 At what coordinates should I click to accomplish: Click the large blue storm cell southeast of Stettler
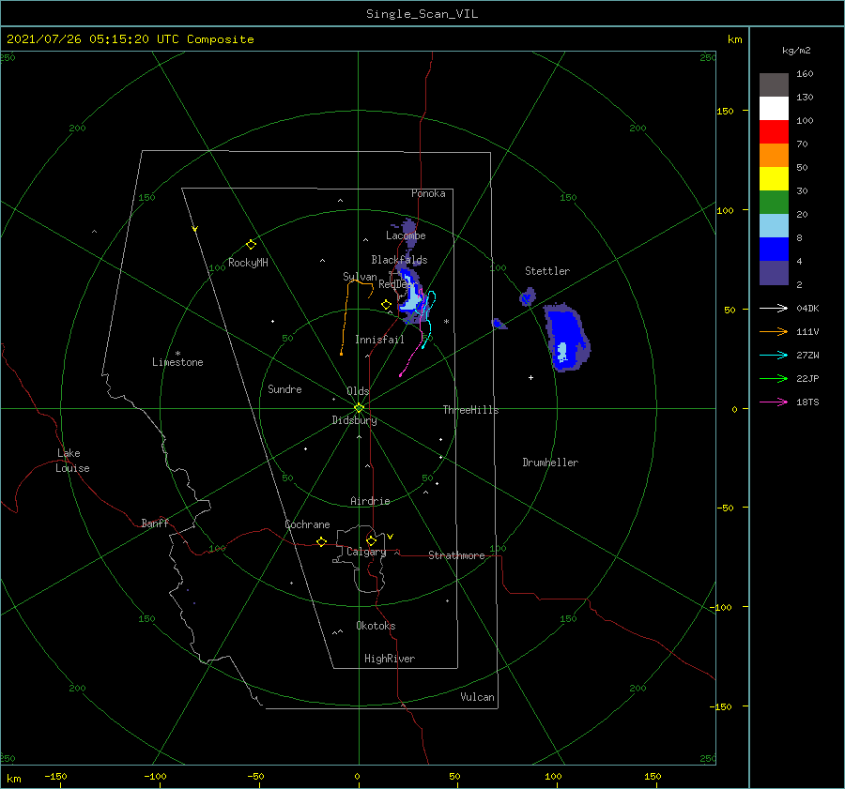pos(566,337)
